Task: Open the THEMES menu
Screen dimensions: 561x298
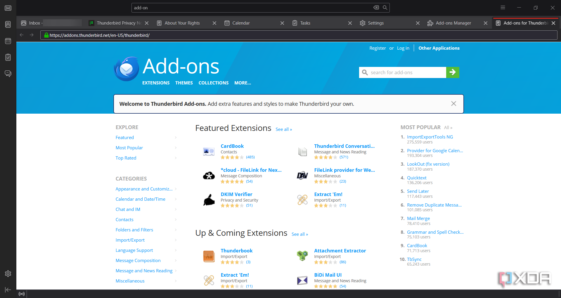Action: pos(184,83)
